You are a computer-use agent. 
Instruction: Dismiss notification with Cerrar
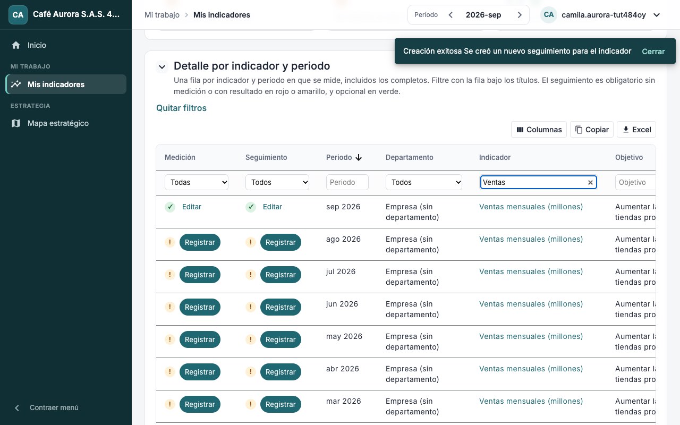pyautogui.click(x=653, y=52)
